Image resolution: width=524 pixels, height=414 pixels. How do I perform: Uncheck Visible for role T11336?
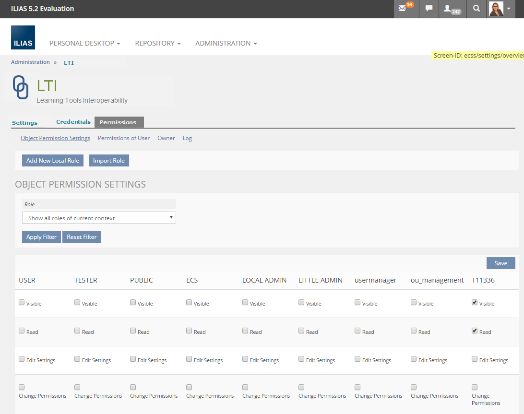[x=475, y=303]
